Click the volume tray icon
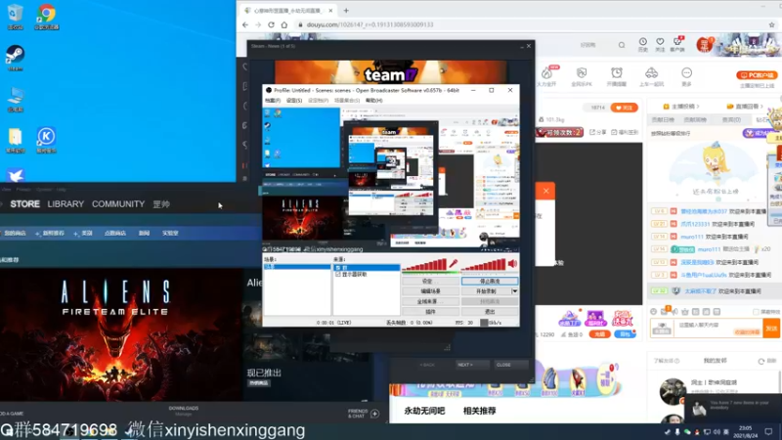The width and height of the screenshot is (782, 440). click(x=717, y=432)
